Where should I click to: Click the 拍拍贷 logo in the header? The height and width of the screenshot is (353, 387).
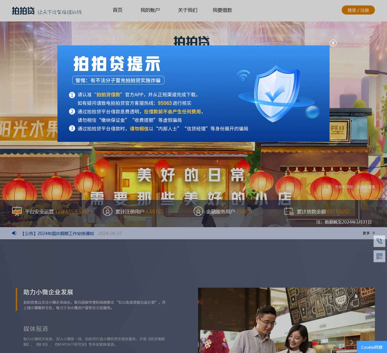point(23,11)
